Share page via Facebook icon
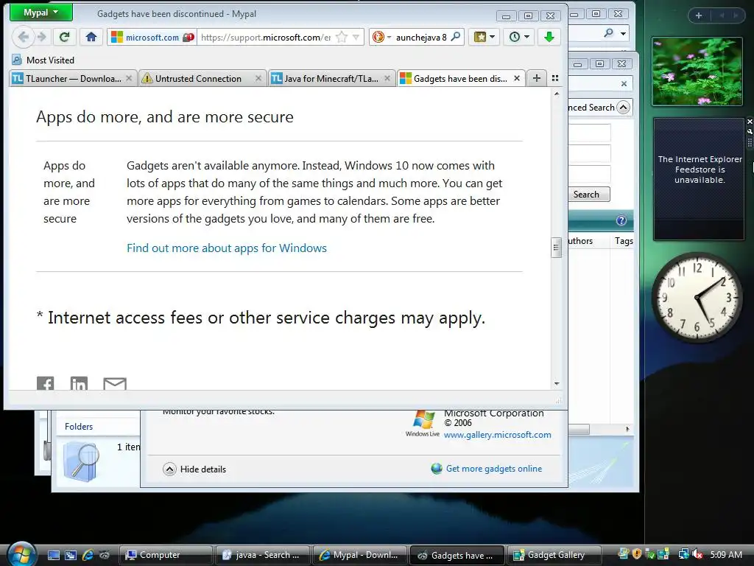 [x=45, y=383]
